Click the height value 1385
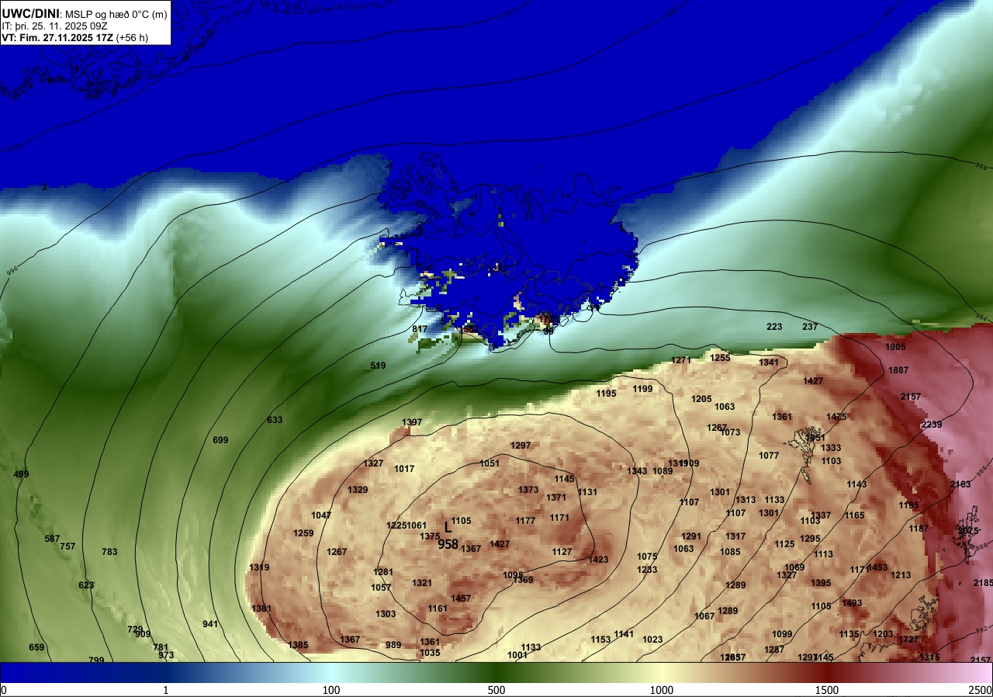The image size is (993, 697). pyautogui.click(x=298, y=645)
